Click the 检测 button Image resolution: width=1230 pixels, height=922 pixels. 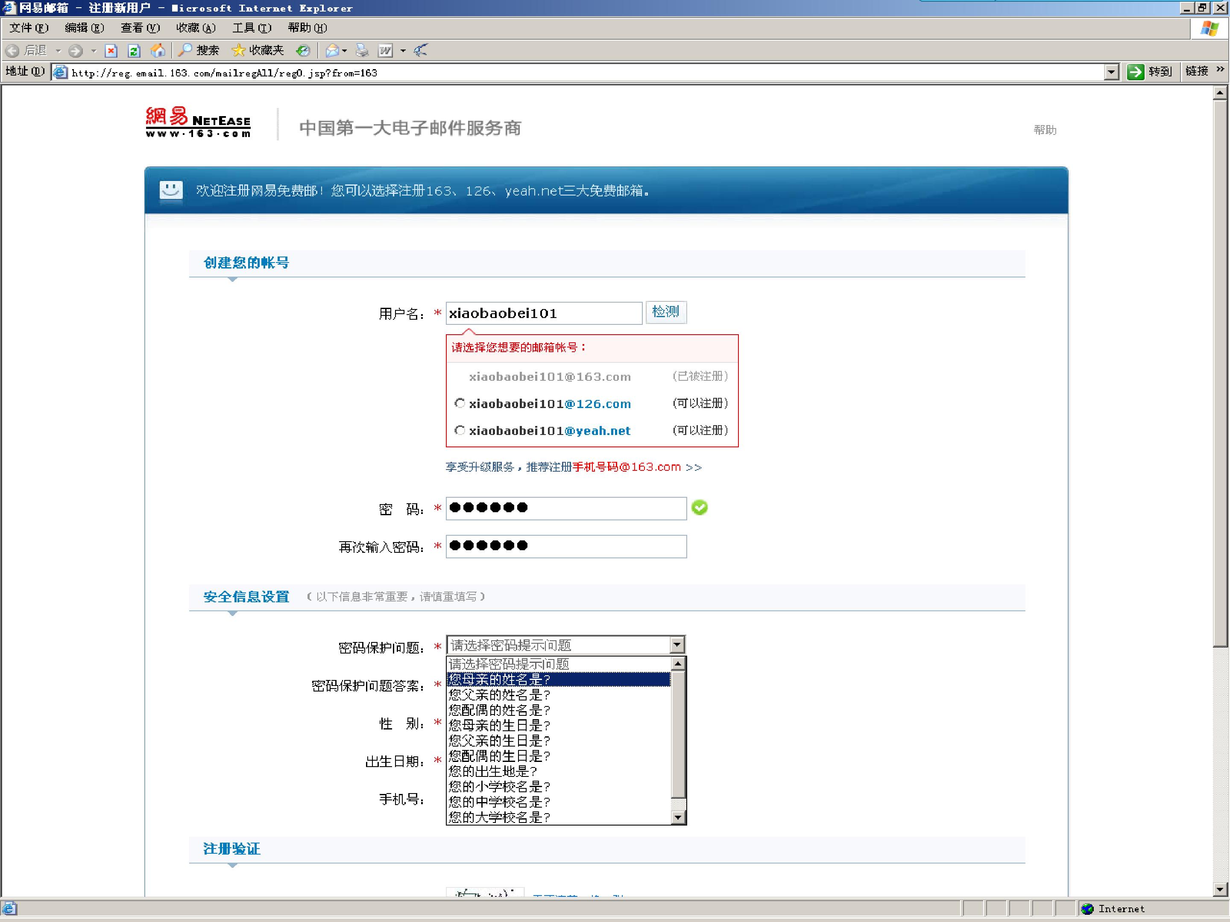coord(665,312)
